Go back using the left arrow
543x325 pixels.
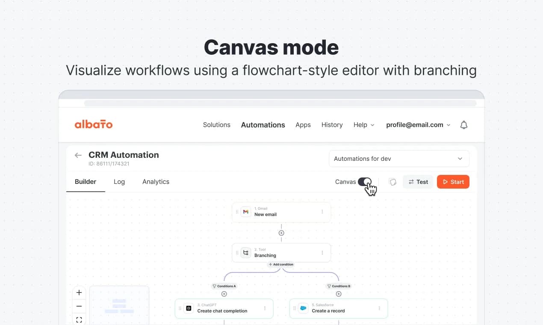pos(78,155)
